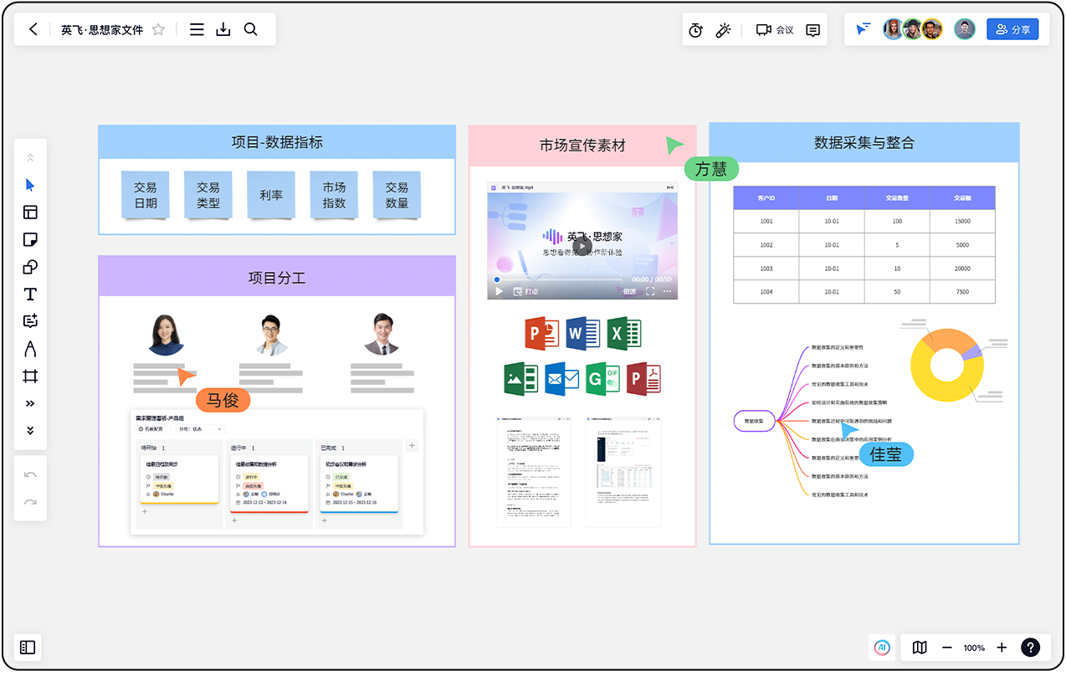Open the video player more options dots
This screenshot has height=676, width=1066.
668,292
